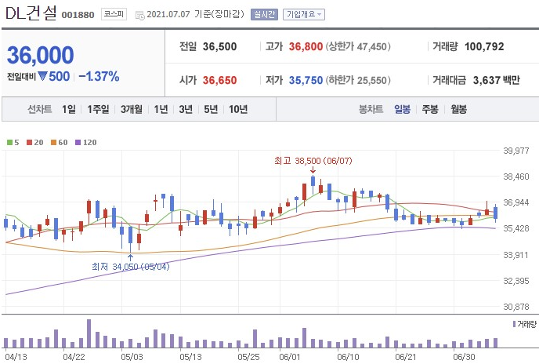Click the stock code 001880
This screenshot has width=539, height=364.
(78, 15)
